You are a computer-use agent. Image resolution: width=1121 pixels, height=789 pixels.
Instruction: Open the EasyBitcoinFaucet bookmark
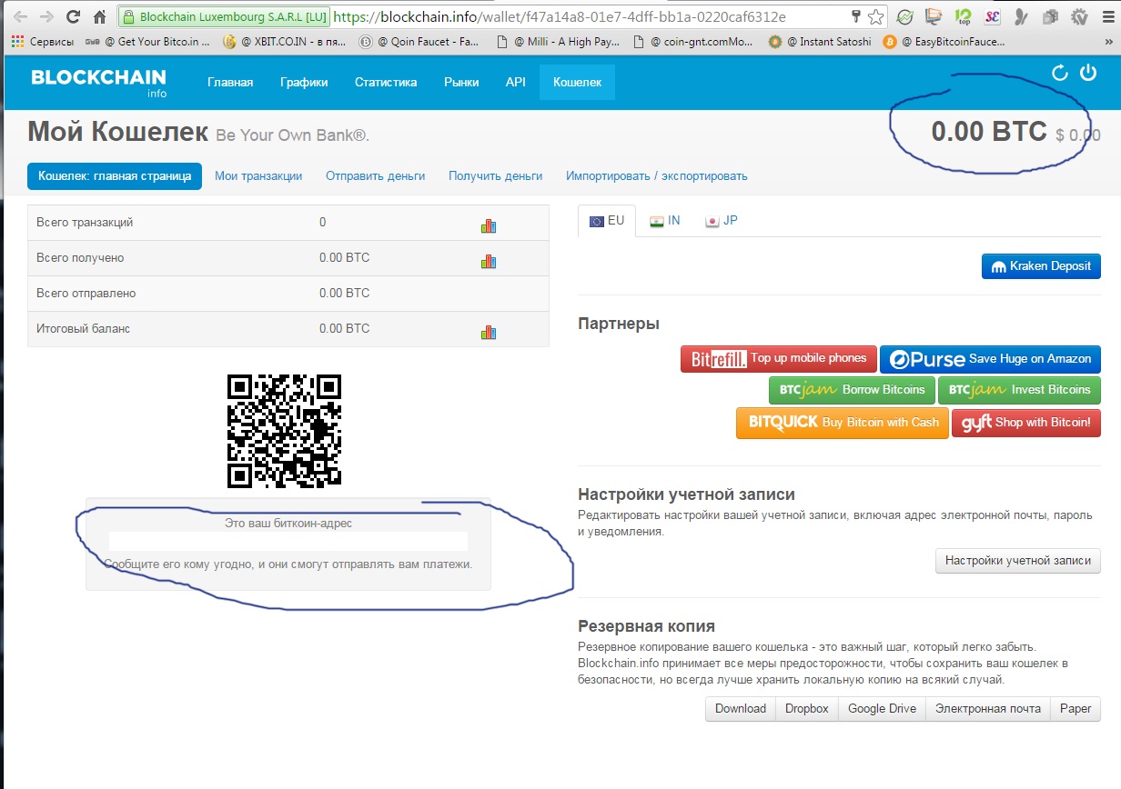(944, 42)
